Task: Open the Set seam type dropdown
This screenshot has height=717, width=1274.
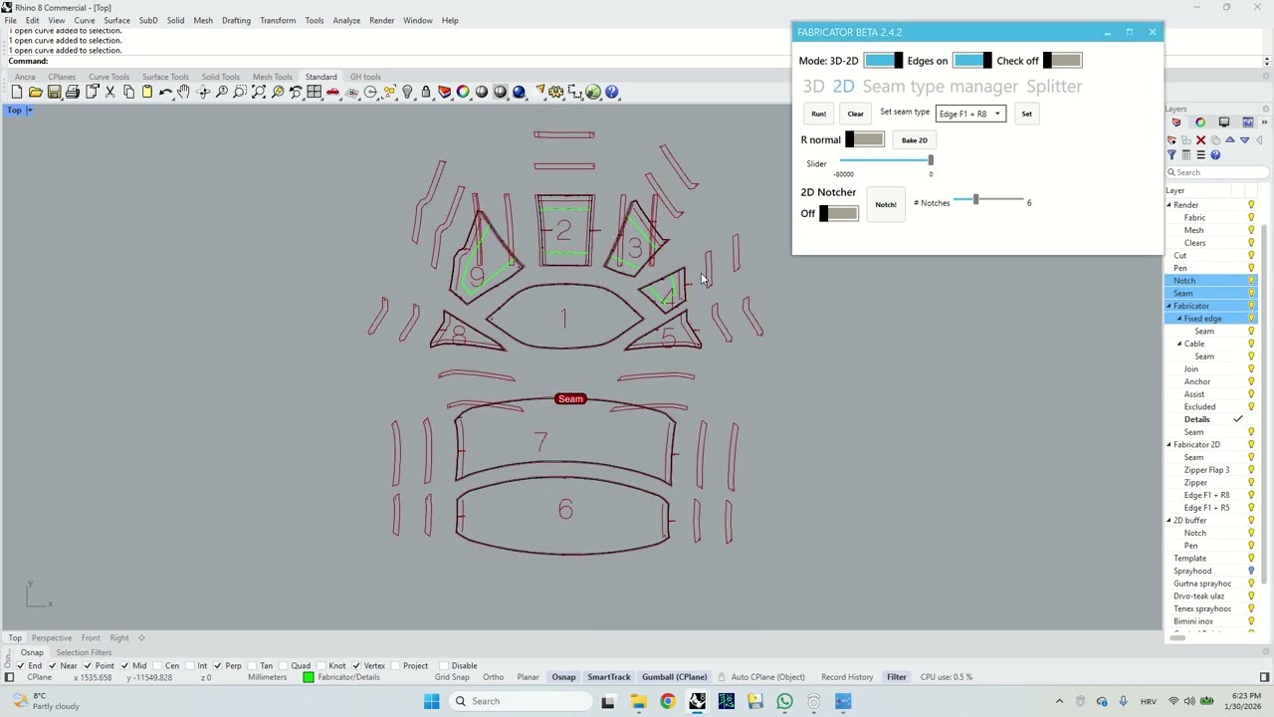Action: pos(970,114)
